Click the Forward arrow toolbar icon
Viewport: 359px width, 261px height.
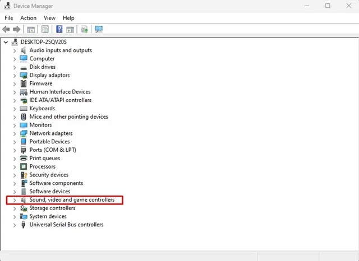coord(16,29)
